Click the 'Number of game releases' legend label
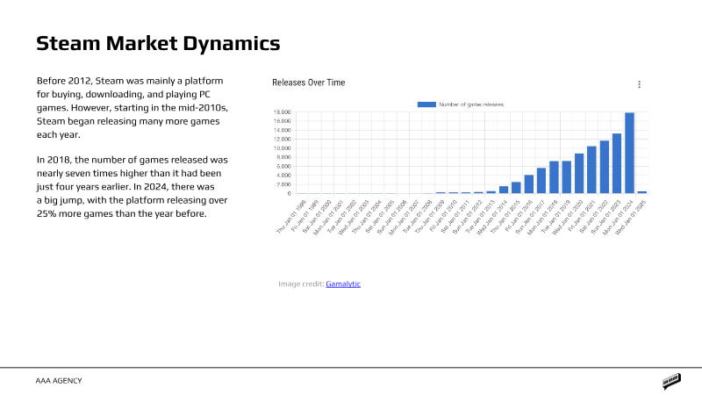 pos(471,104)
